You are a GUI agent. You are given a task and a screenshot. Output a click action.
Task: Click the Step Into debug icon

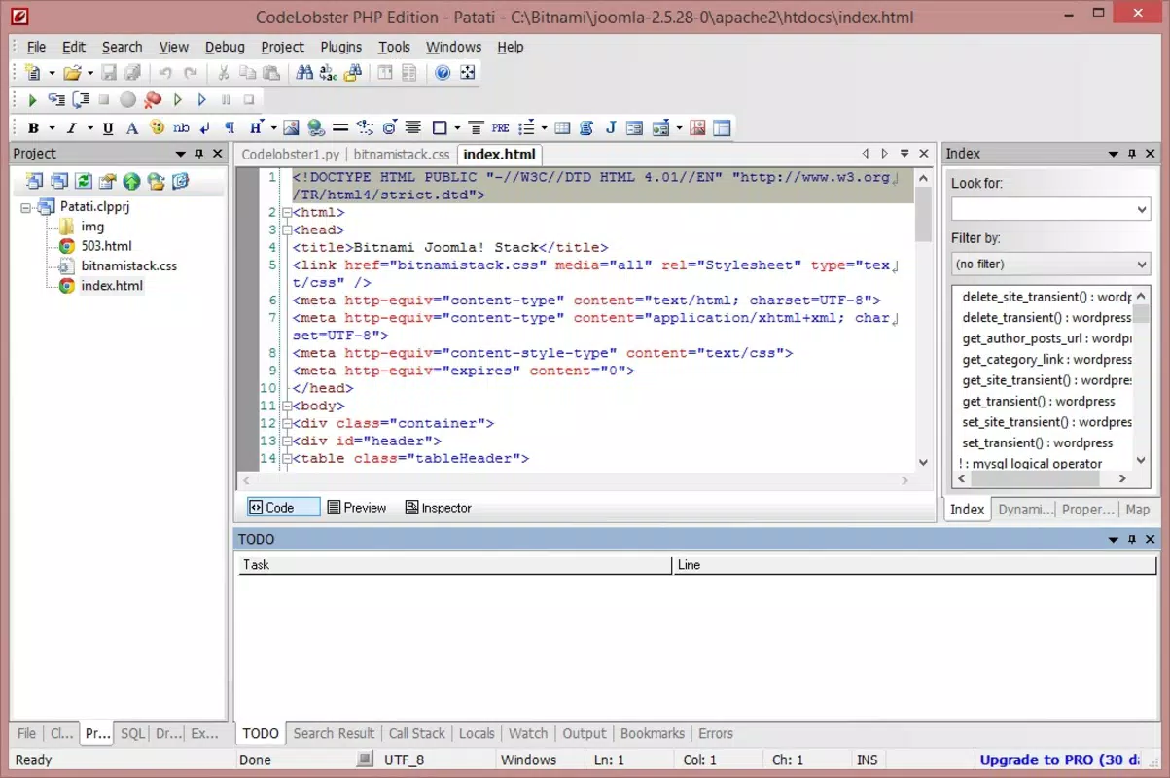point(56,100)
